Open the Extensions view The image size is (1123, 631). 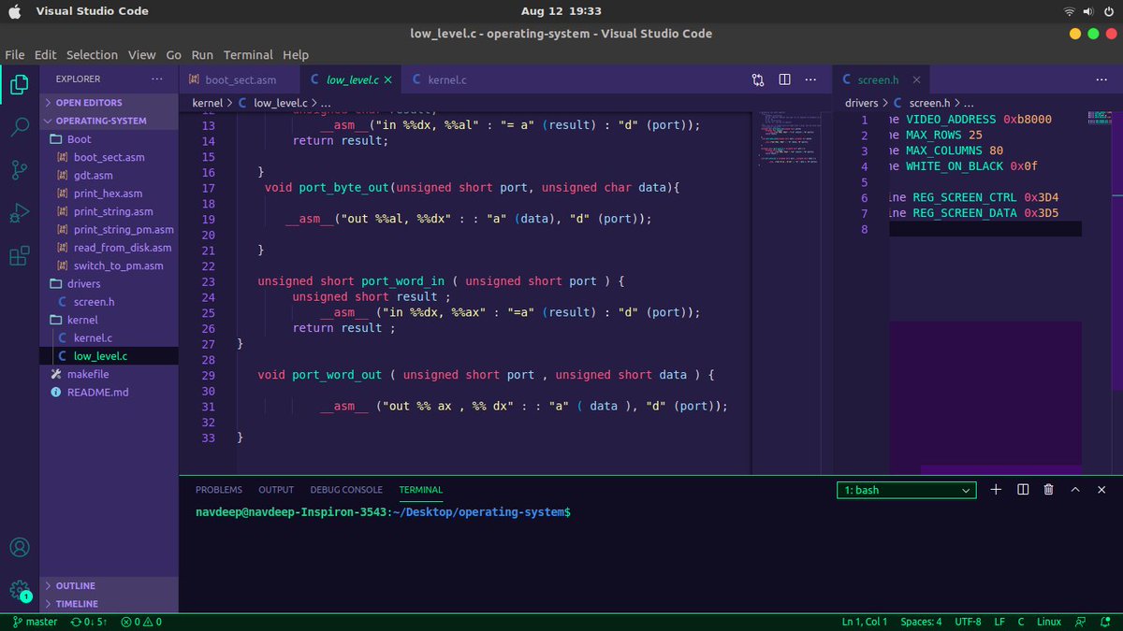20,256
